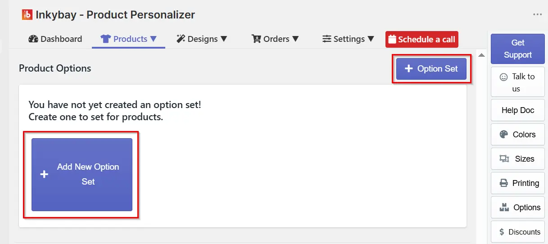Open the Printing shortcut
This screenshot has height=244, width=548.
pos(518,183)
